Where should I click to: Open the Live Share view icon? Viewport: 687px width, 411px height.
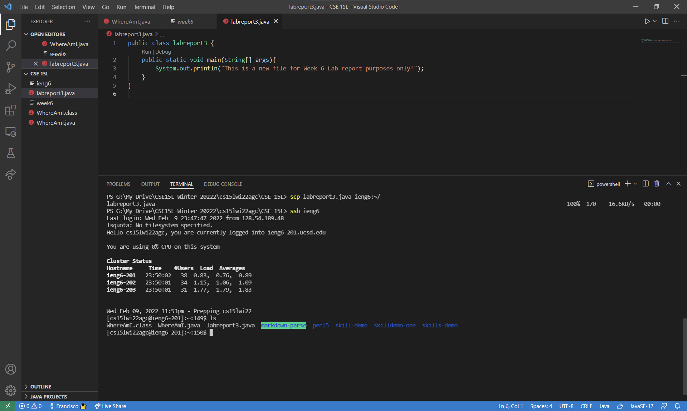[11, 174]
